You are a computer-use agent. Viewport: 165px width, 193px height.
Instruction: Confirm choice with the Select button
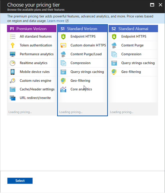click(20, 181)
